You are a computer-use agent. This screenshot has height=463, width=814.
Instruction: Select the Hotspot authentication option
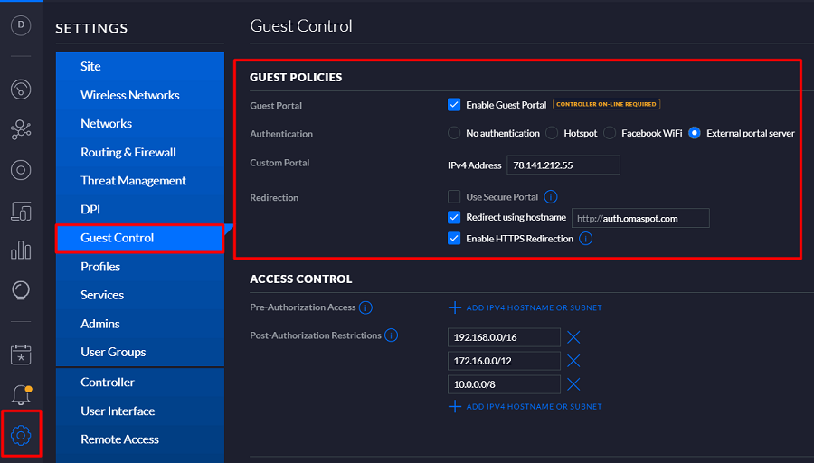click(x=552, y=133)
